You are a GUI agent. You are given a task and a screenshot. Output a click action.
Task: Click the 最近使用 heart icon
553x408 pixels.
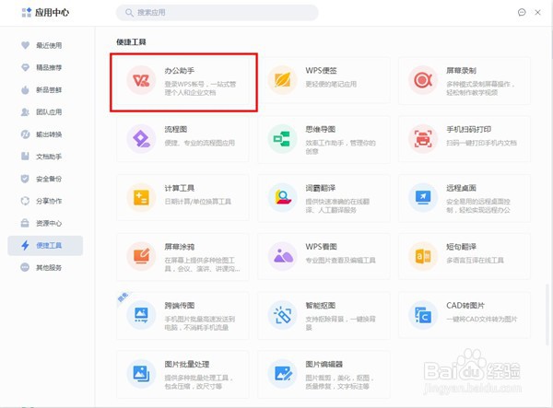[x=25, y=45]
